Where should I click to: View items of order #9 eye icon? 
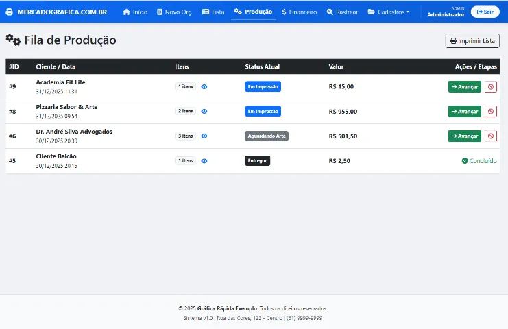coord(204,86)
